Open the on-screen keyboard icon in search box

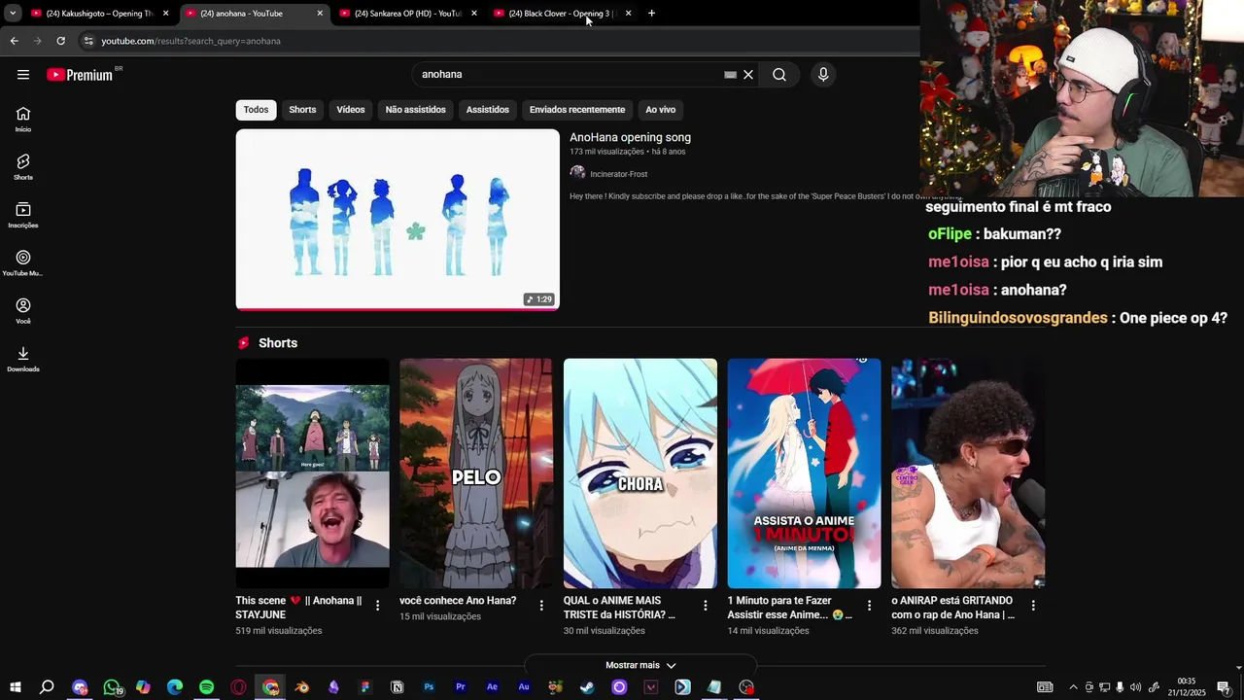[730, 75]
